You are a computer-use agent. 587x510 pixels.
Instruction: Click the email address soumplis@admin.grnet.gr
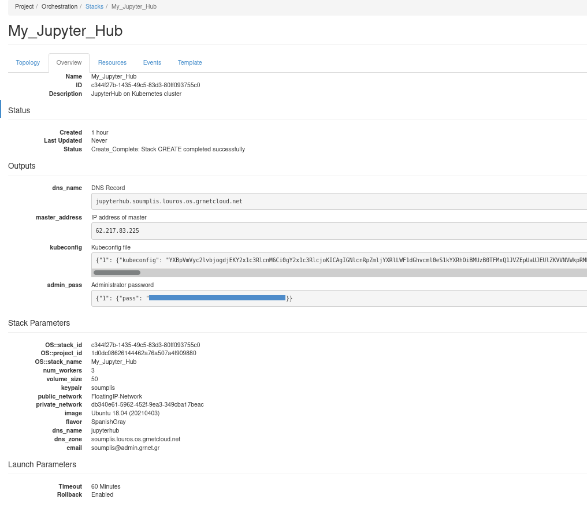pos(125,448)
